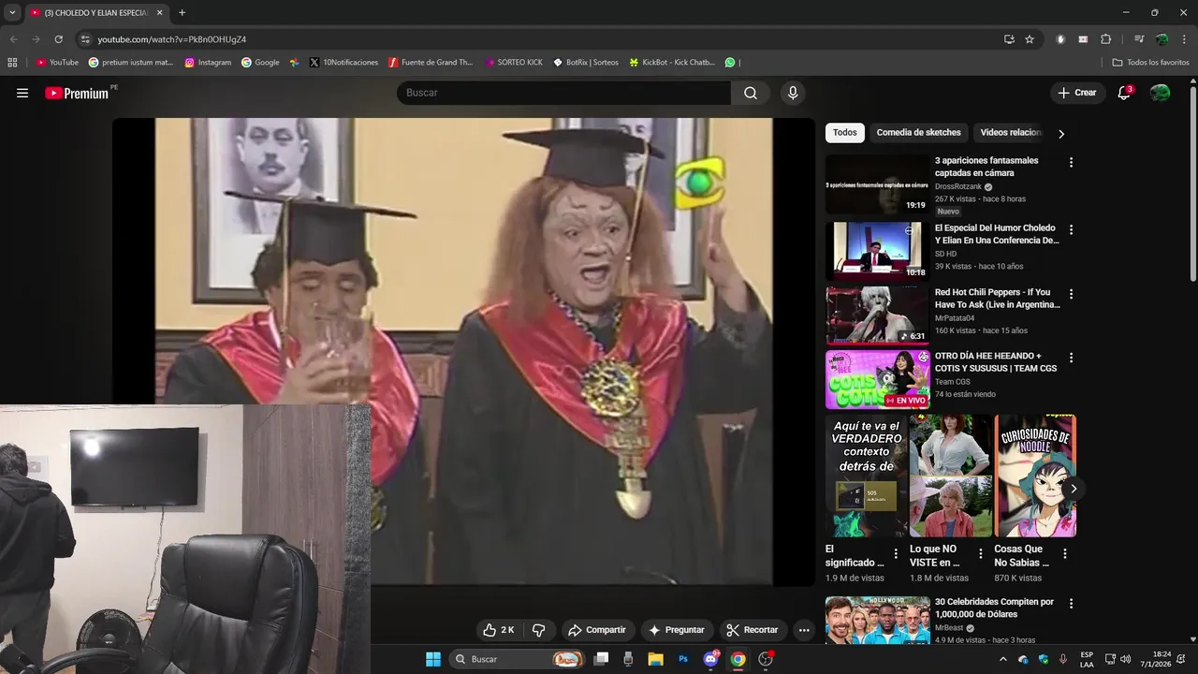Open the BotRix | Sorteos bookmark

[x=586, y=63]
